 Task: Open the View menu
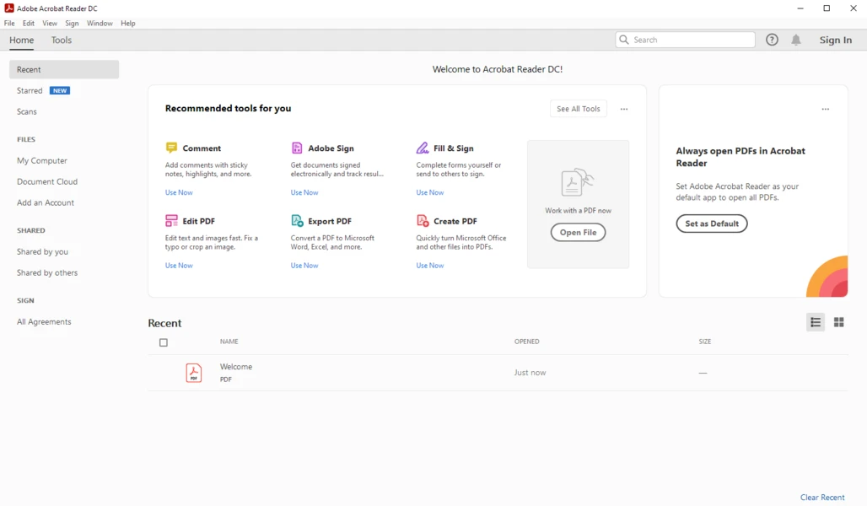(x=50, y=24)
